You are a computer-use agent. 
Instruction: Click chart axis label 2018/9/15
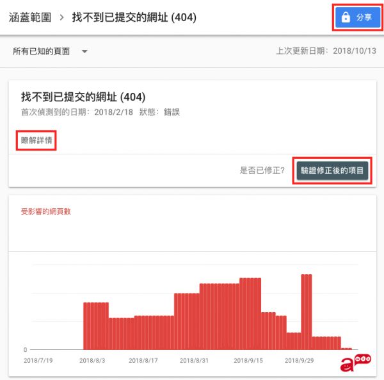click(248, 360)
